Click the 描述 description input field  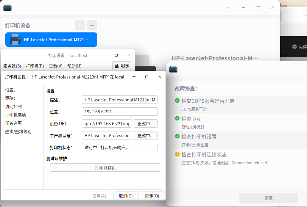(x=120, y=100)
